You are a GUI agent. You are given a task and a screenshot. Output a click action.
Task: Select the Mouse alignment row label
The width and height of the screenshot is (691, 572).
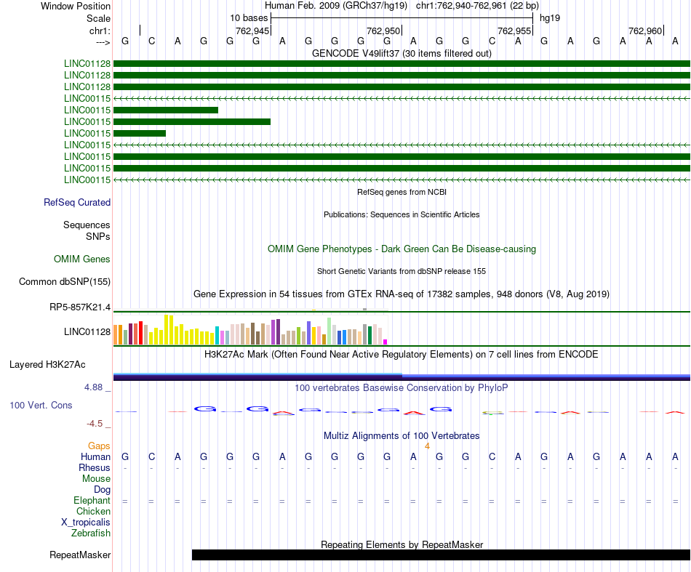coord(96,479)
